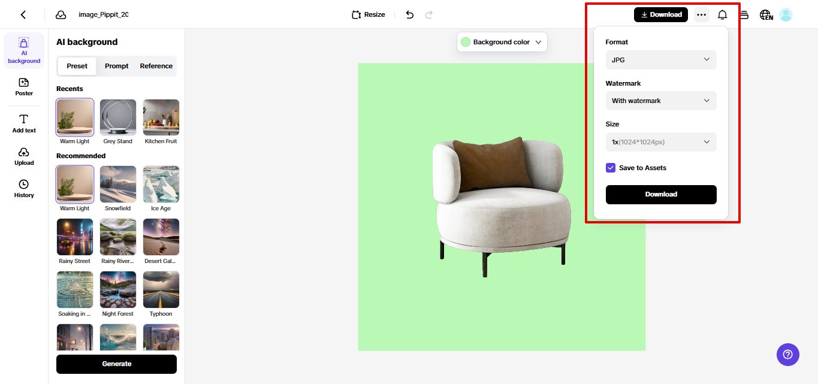Change language with the EN globe icon
This screenshot has height=384, width=818.
(766, 14)
